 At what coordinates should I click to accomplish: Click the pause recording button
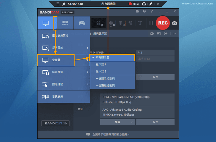[151, 23]
